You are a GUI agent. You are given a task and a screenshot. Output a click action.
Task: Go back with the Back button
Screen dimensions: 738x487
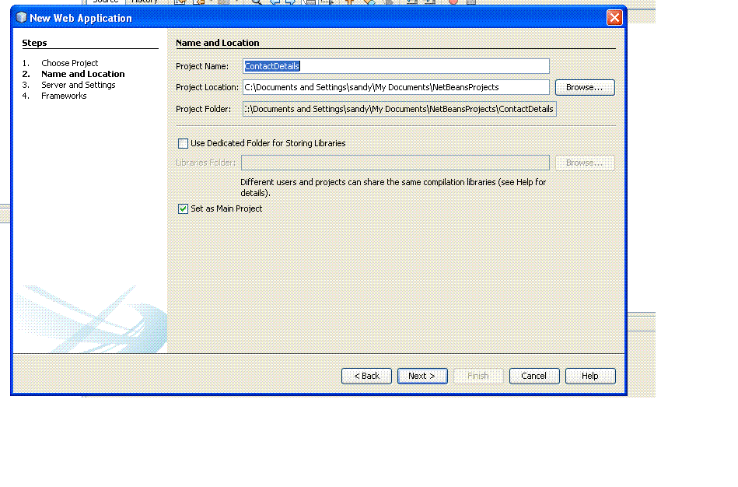[366, 376]
